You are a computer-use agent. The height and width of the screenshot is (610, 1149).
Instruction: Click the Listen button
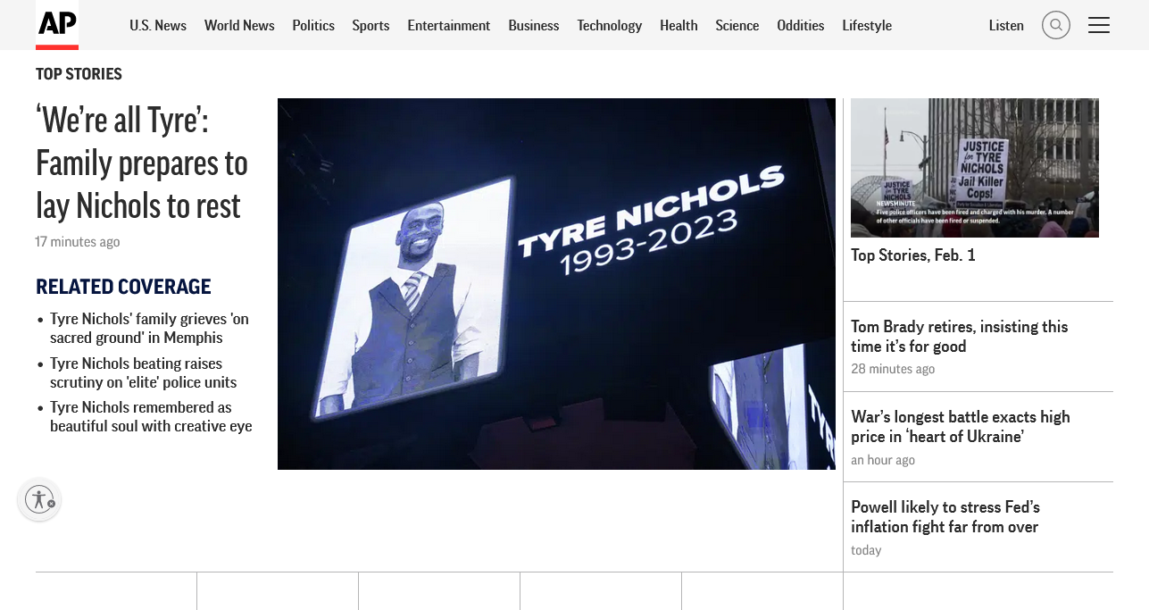tap(1006, 25)
